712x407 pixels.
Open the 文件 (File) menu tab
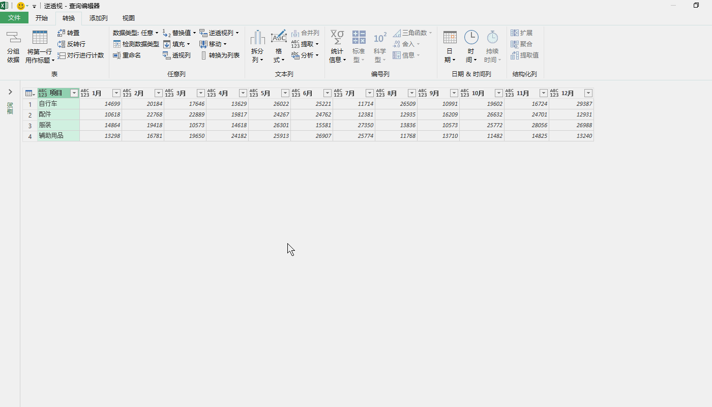coord(14,18)
